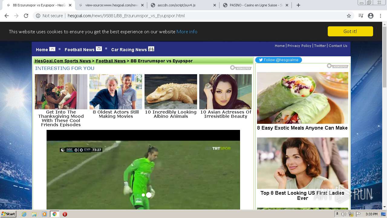
Task: Click the red Opera taskbar icon
Action: point(65,214)
